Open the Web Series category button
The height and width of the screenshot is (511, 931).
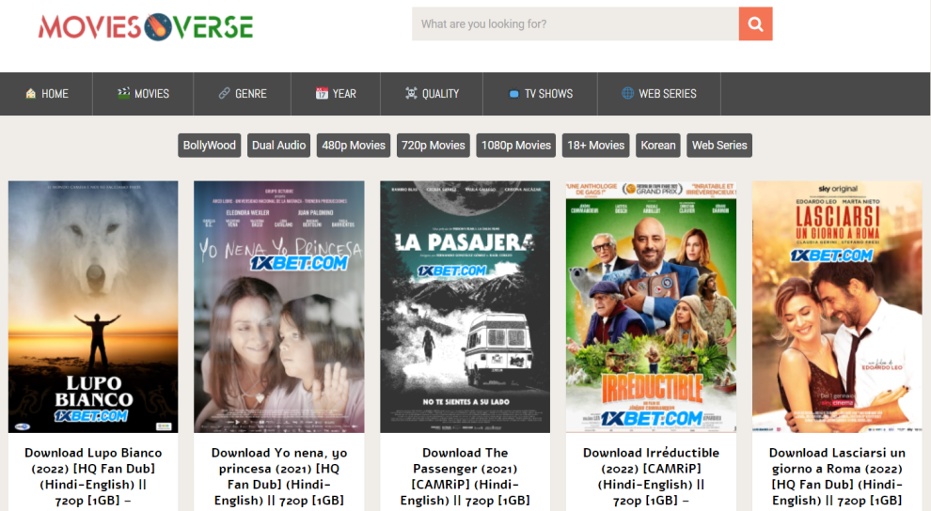(x=719, y=146)
